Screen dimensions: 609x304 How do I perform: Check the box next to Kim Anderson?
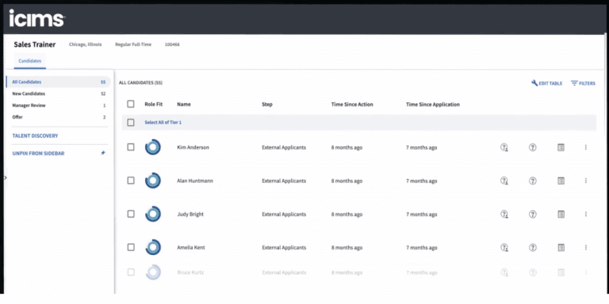131,147
